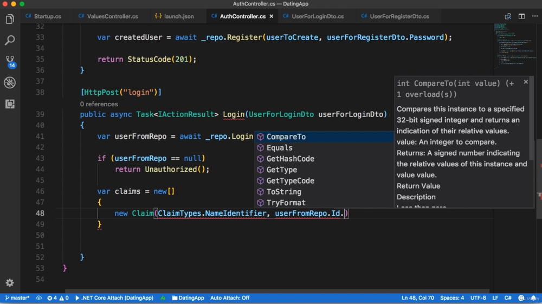This screenshot has width=542, height=304.
Task: Change end of line sequence LF
Action: 495,298
